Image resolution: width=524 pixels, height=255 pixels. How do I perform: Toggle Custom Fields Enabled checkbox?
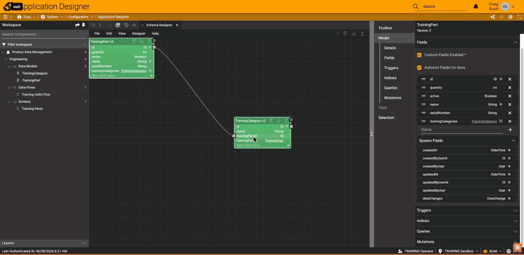pyautogui.click(x=419, y=55)
